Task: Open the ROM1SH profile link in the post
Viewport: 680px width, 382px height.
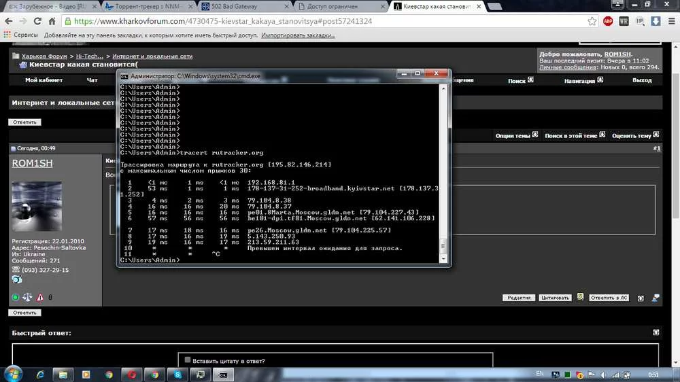Action: click(32, 163)
